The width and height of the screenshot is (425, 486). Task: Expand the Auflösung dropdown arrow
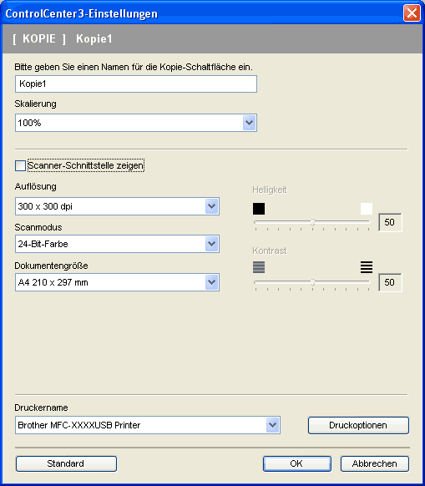212,206
